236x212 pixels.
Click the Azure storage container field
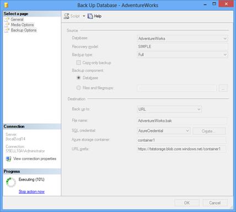(181, 140)
